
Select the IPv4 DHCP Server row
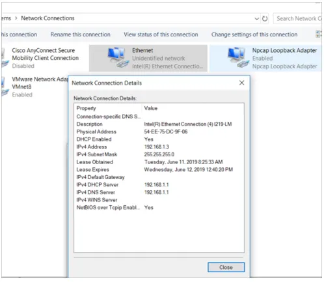[159, 185]
